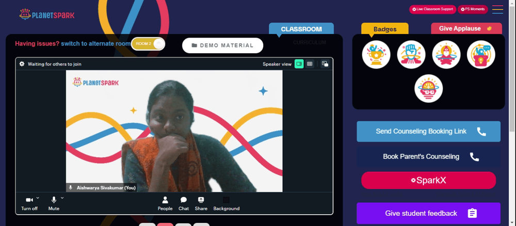Click clipboard icon on Give student feedback

[x=472, y=214]
